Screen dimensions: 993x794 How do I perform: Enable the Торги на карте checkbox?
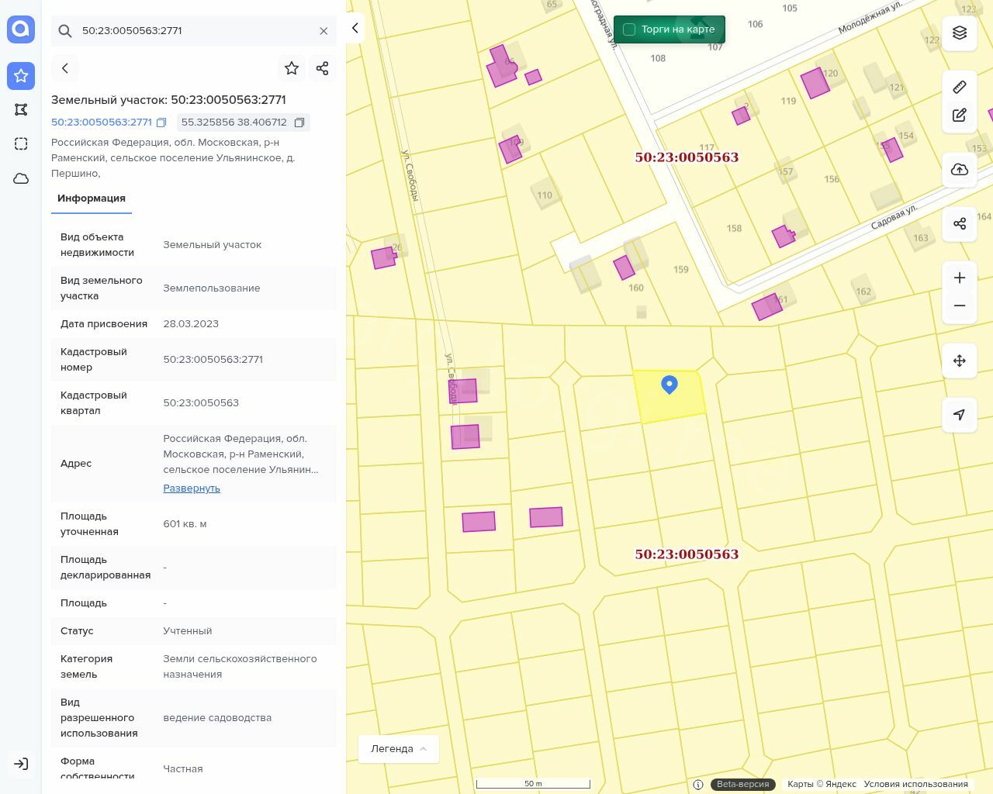click(629, 29)
